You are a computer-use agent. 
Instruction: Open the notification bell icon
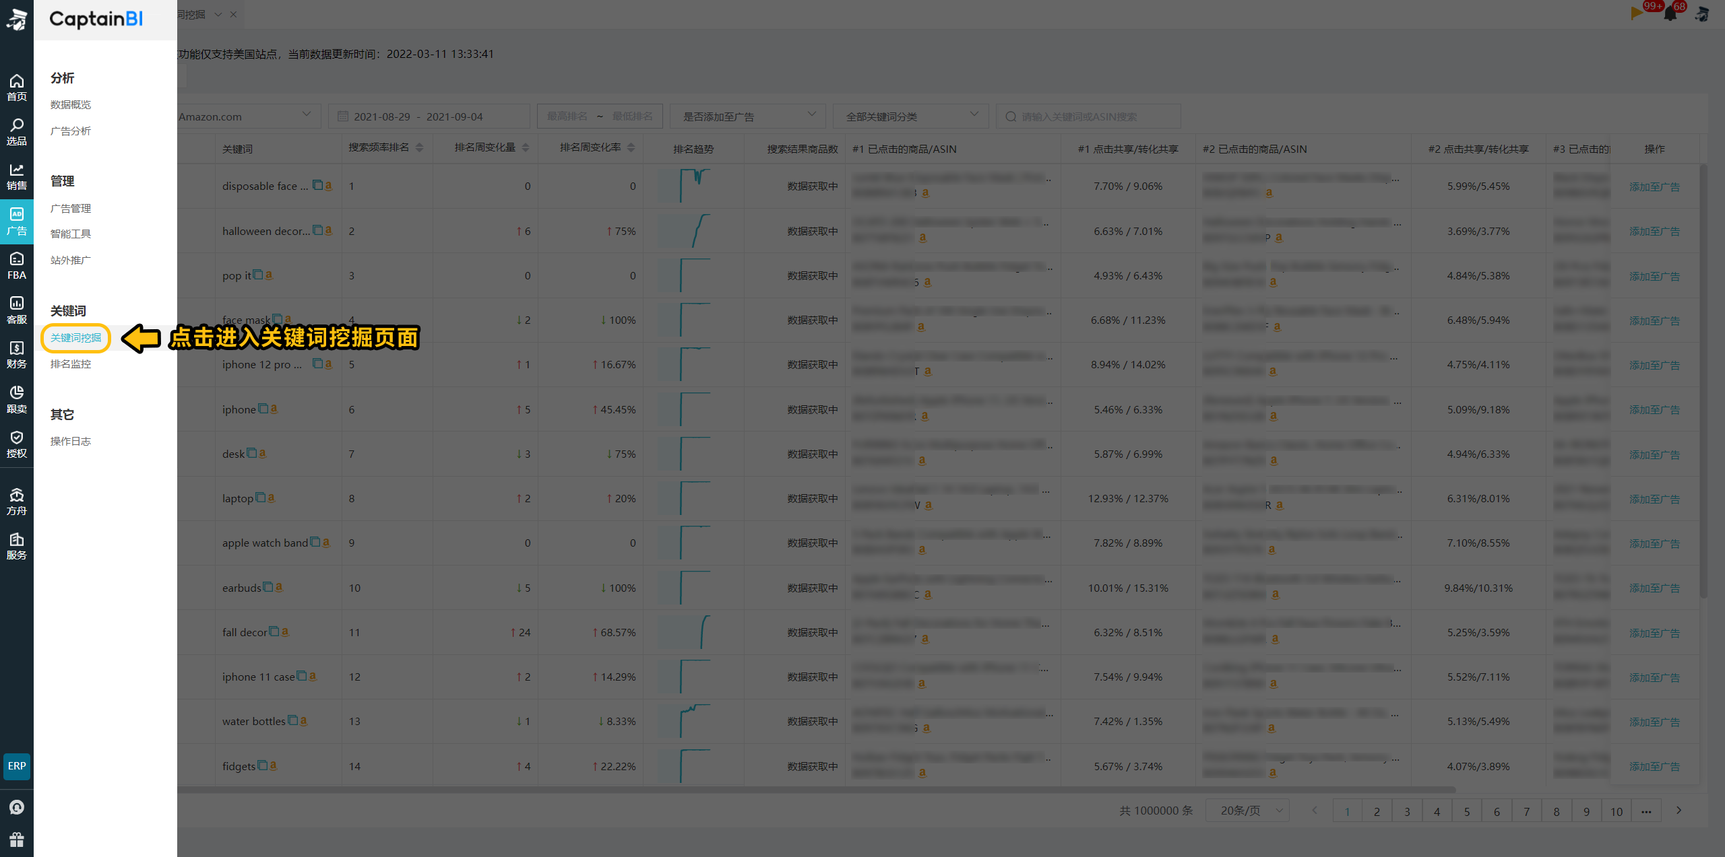click(x=1670, y=13)
